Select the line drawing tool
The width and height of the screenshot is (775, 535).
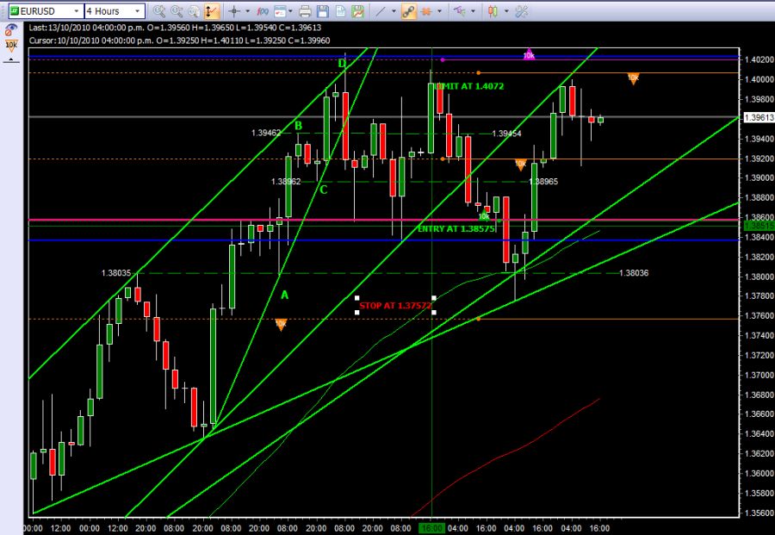[381, 11]
